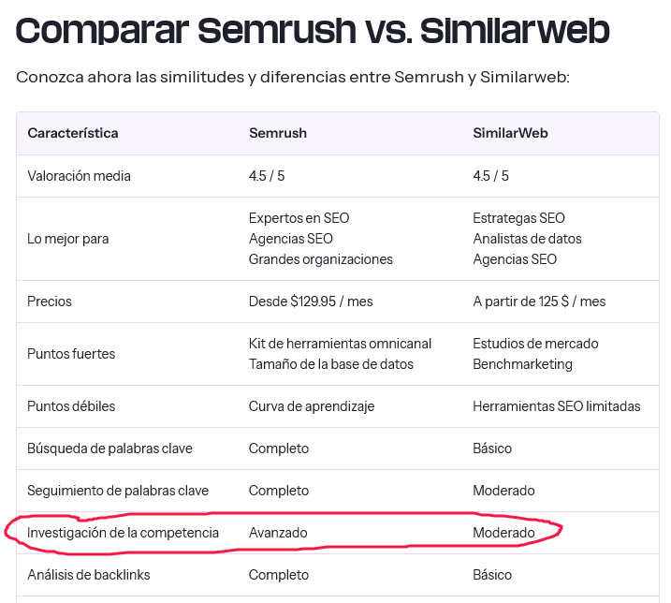
Task: Select the "Búsqueda de palabras clave" label
Action: click(x=109, y=449)
